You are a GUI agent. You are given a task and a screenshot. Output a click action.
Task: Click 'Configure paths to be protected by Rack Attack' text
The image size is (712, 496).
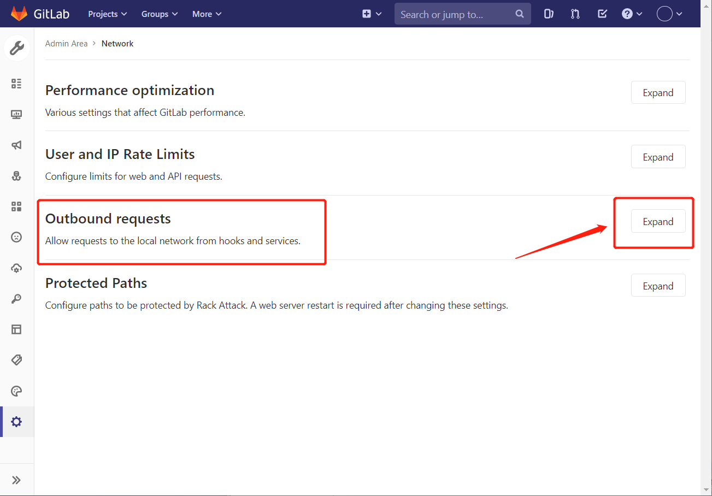(x=276, y=305)
